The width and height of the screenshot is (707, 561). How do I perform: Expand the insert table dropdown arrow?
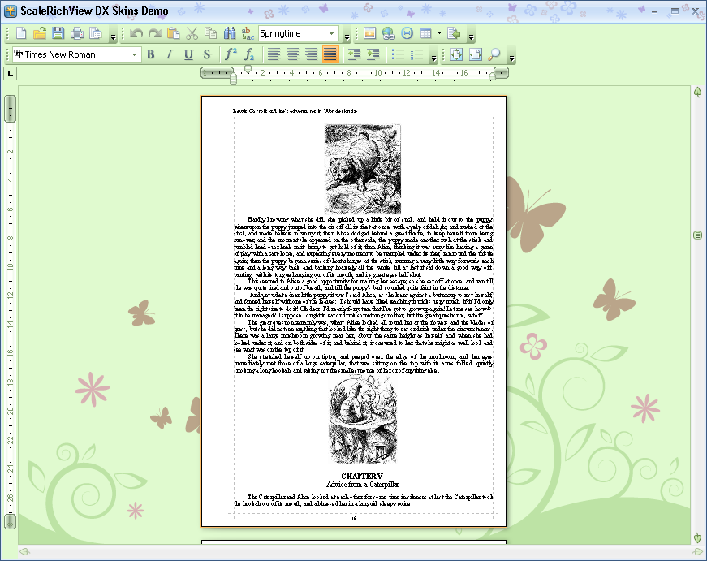pyautogui.click(x=439, y=33)
